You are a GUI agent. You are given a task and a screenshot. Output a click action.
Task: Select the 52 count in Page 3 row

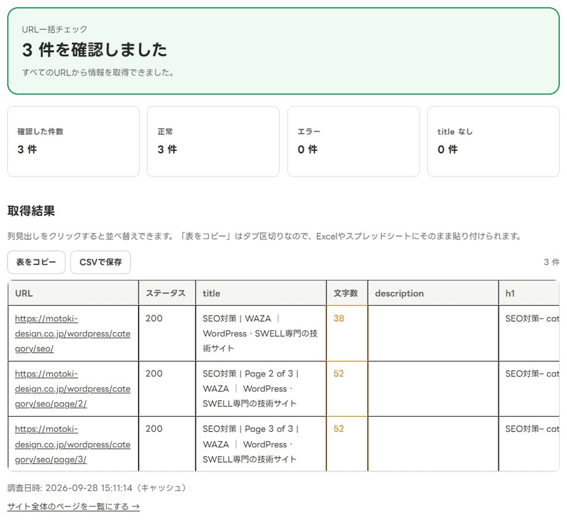347,444
